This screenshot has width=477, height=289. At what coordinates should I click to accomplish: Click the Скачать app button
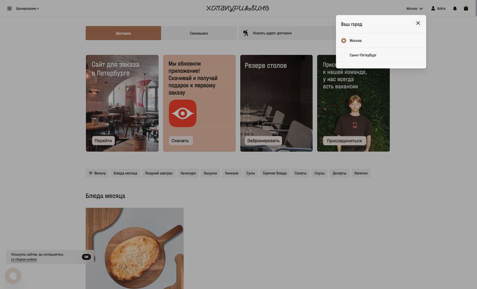pos(180,140)
